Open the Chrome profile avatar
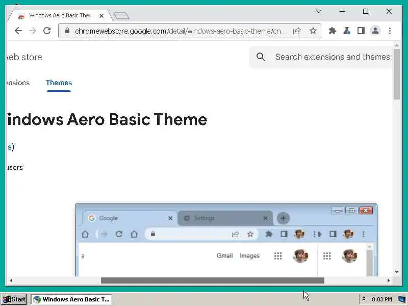408x306 pixels. click(375, 31)
